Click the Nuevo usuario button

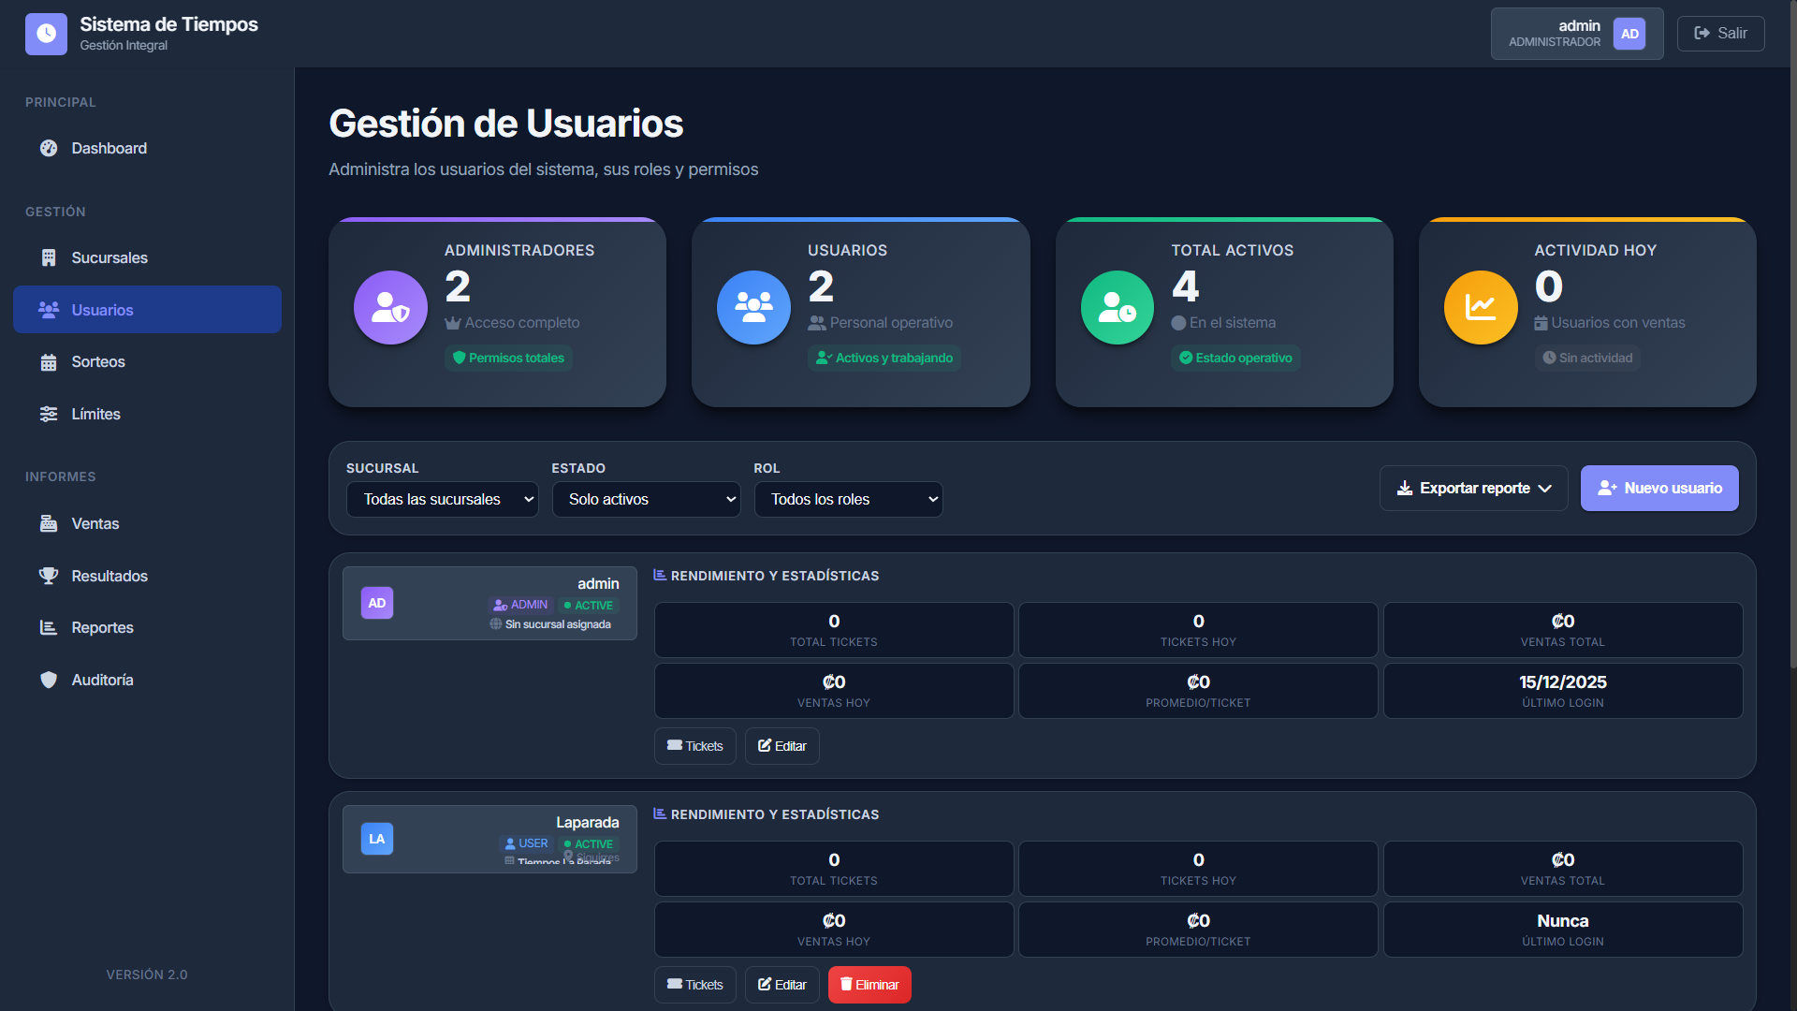pyautogui.click(x=1658, y=488)
